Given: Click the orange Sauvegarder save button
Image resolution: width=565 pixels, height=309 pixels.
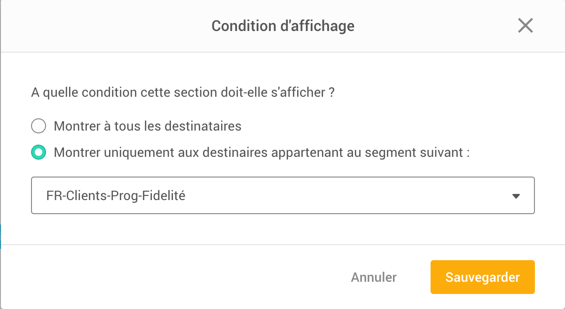Looking at the screenshot, I should (482, 277).
